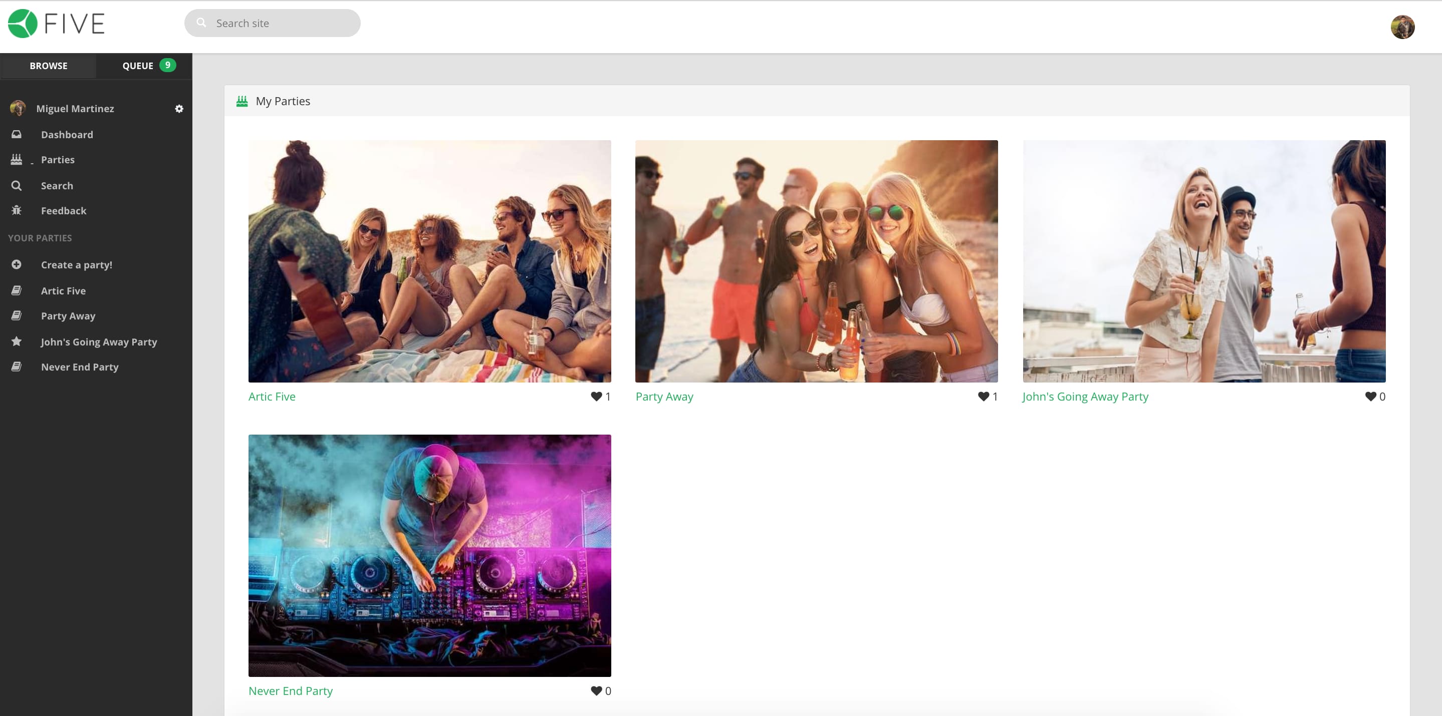
Task: Click the queue count badge 9
Action: point(167,65)
